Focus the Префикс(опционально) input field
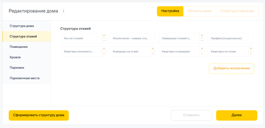 coord(231,38)
